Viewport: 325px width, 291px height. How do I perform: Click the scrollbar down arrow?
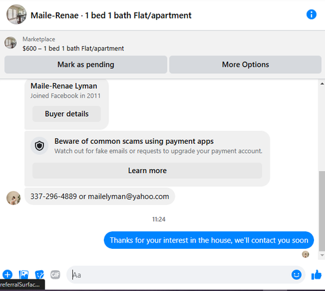(322, 255)
